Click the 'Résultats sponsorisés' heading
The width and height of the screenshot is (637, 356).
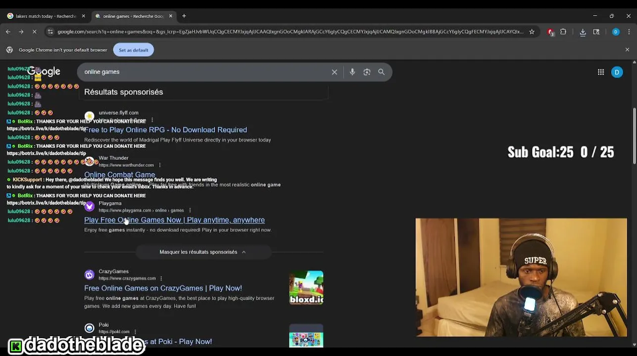point(123,92)
